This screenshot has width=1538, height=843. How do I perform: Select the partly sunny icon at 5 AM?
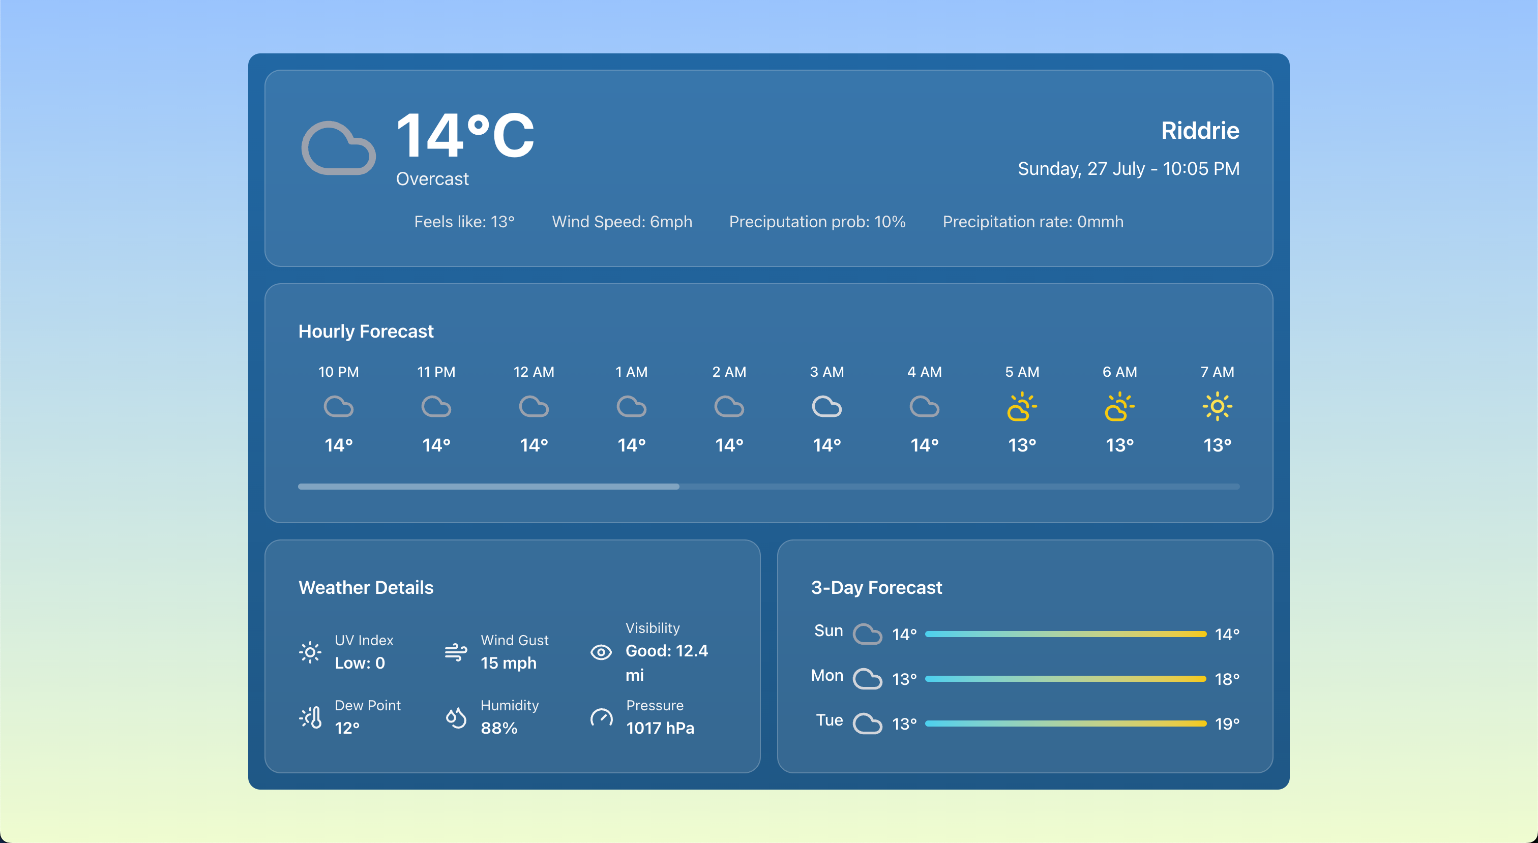(1022, 407)
